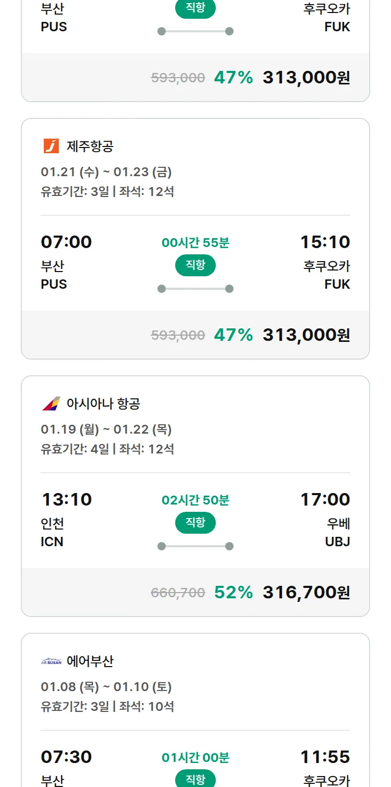The width and height of the screenshot is (391, 787).
Task: Click the 17:00 Ube arrival time
Action: (x=325, y=500)
